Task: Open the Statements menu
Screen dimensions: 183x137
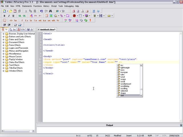Action: pyautogui.click(x=27, y=6)
